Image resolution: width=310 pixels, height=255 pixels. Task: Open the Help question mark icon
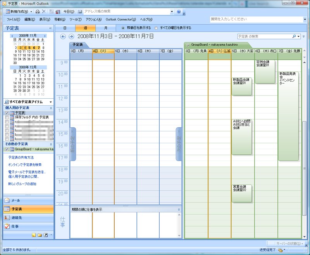(179, 12)
